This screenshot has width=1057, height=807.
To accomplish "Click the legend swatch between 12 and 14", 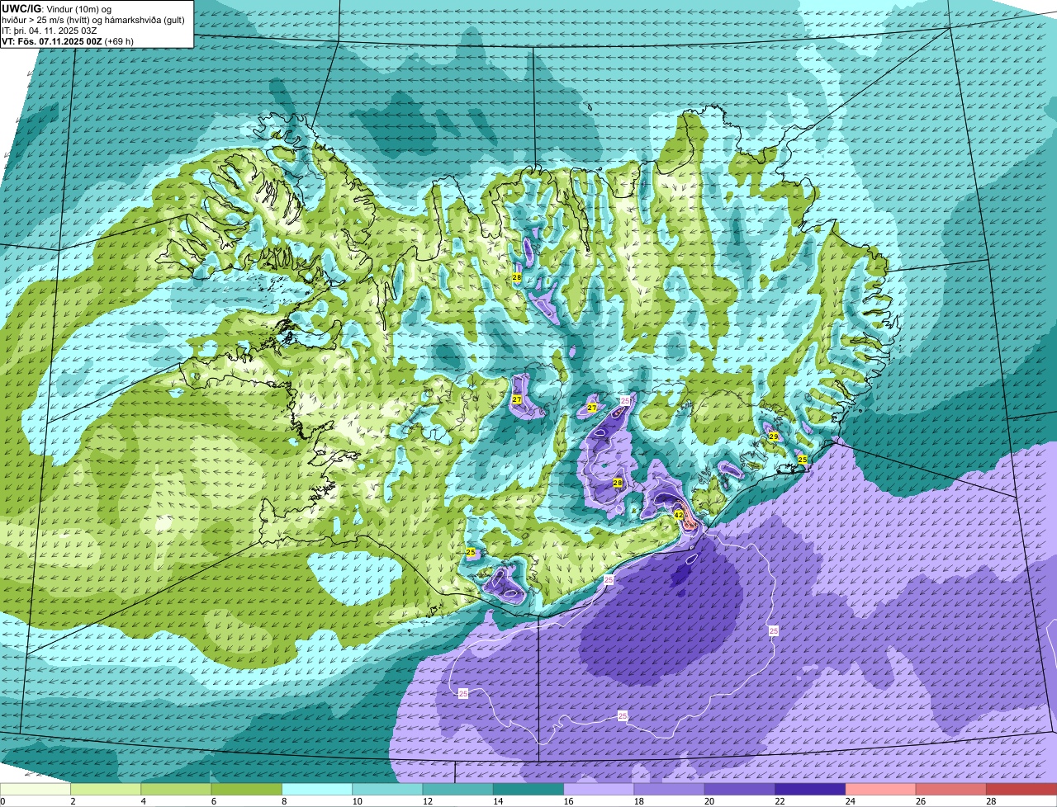I will pyautogui.click(x=458, y=790).
